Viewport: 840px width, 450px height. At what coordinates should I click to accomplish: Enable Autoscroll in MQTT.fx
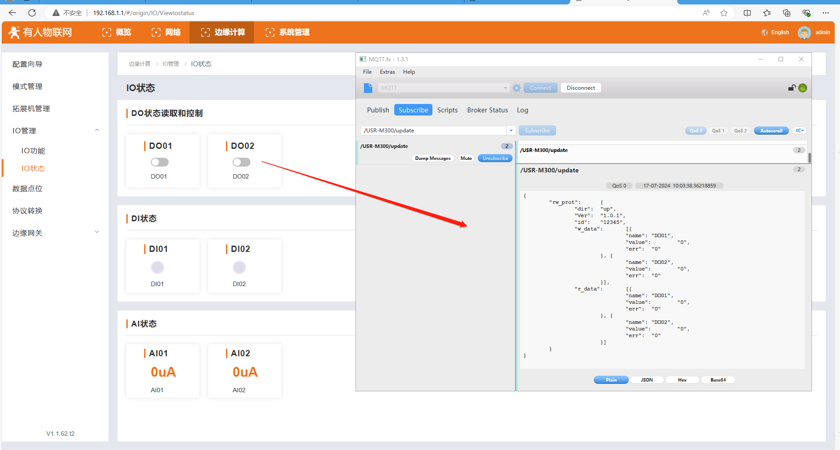[x=771, y=131]
